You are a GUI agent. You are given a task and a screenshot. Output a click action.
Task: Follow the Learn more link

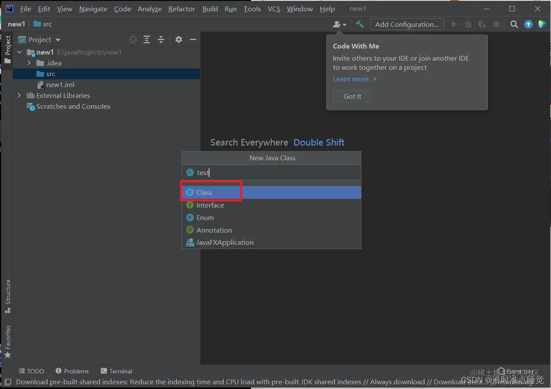[351, 79]
